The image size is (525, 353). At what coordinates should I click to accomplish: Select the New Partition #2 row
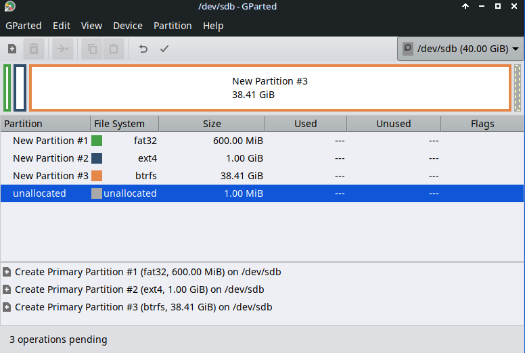click(x=262, y=158)
